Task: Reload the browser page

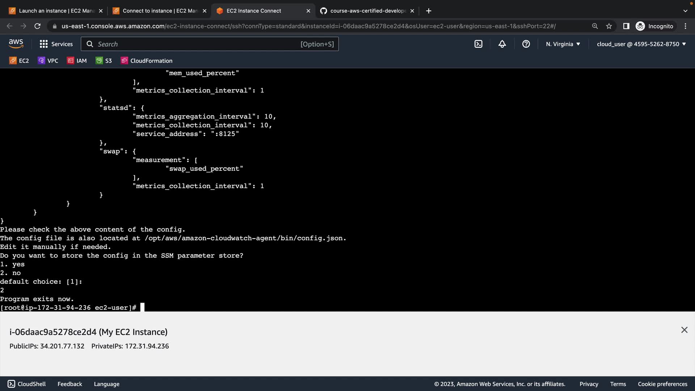Action: [37, 26]
